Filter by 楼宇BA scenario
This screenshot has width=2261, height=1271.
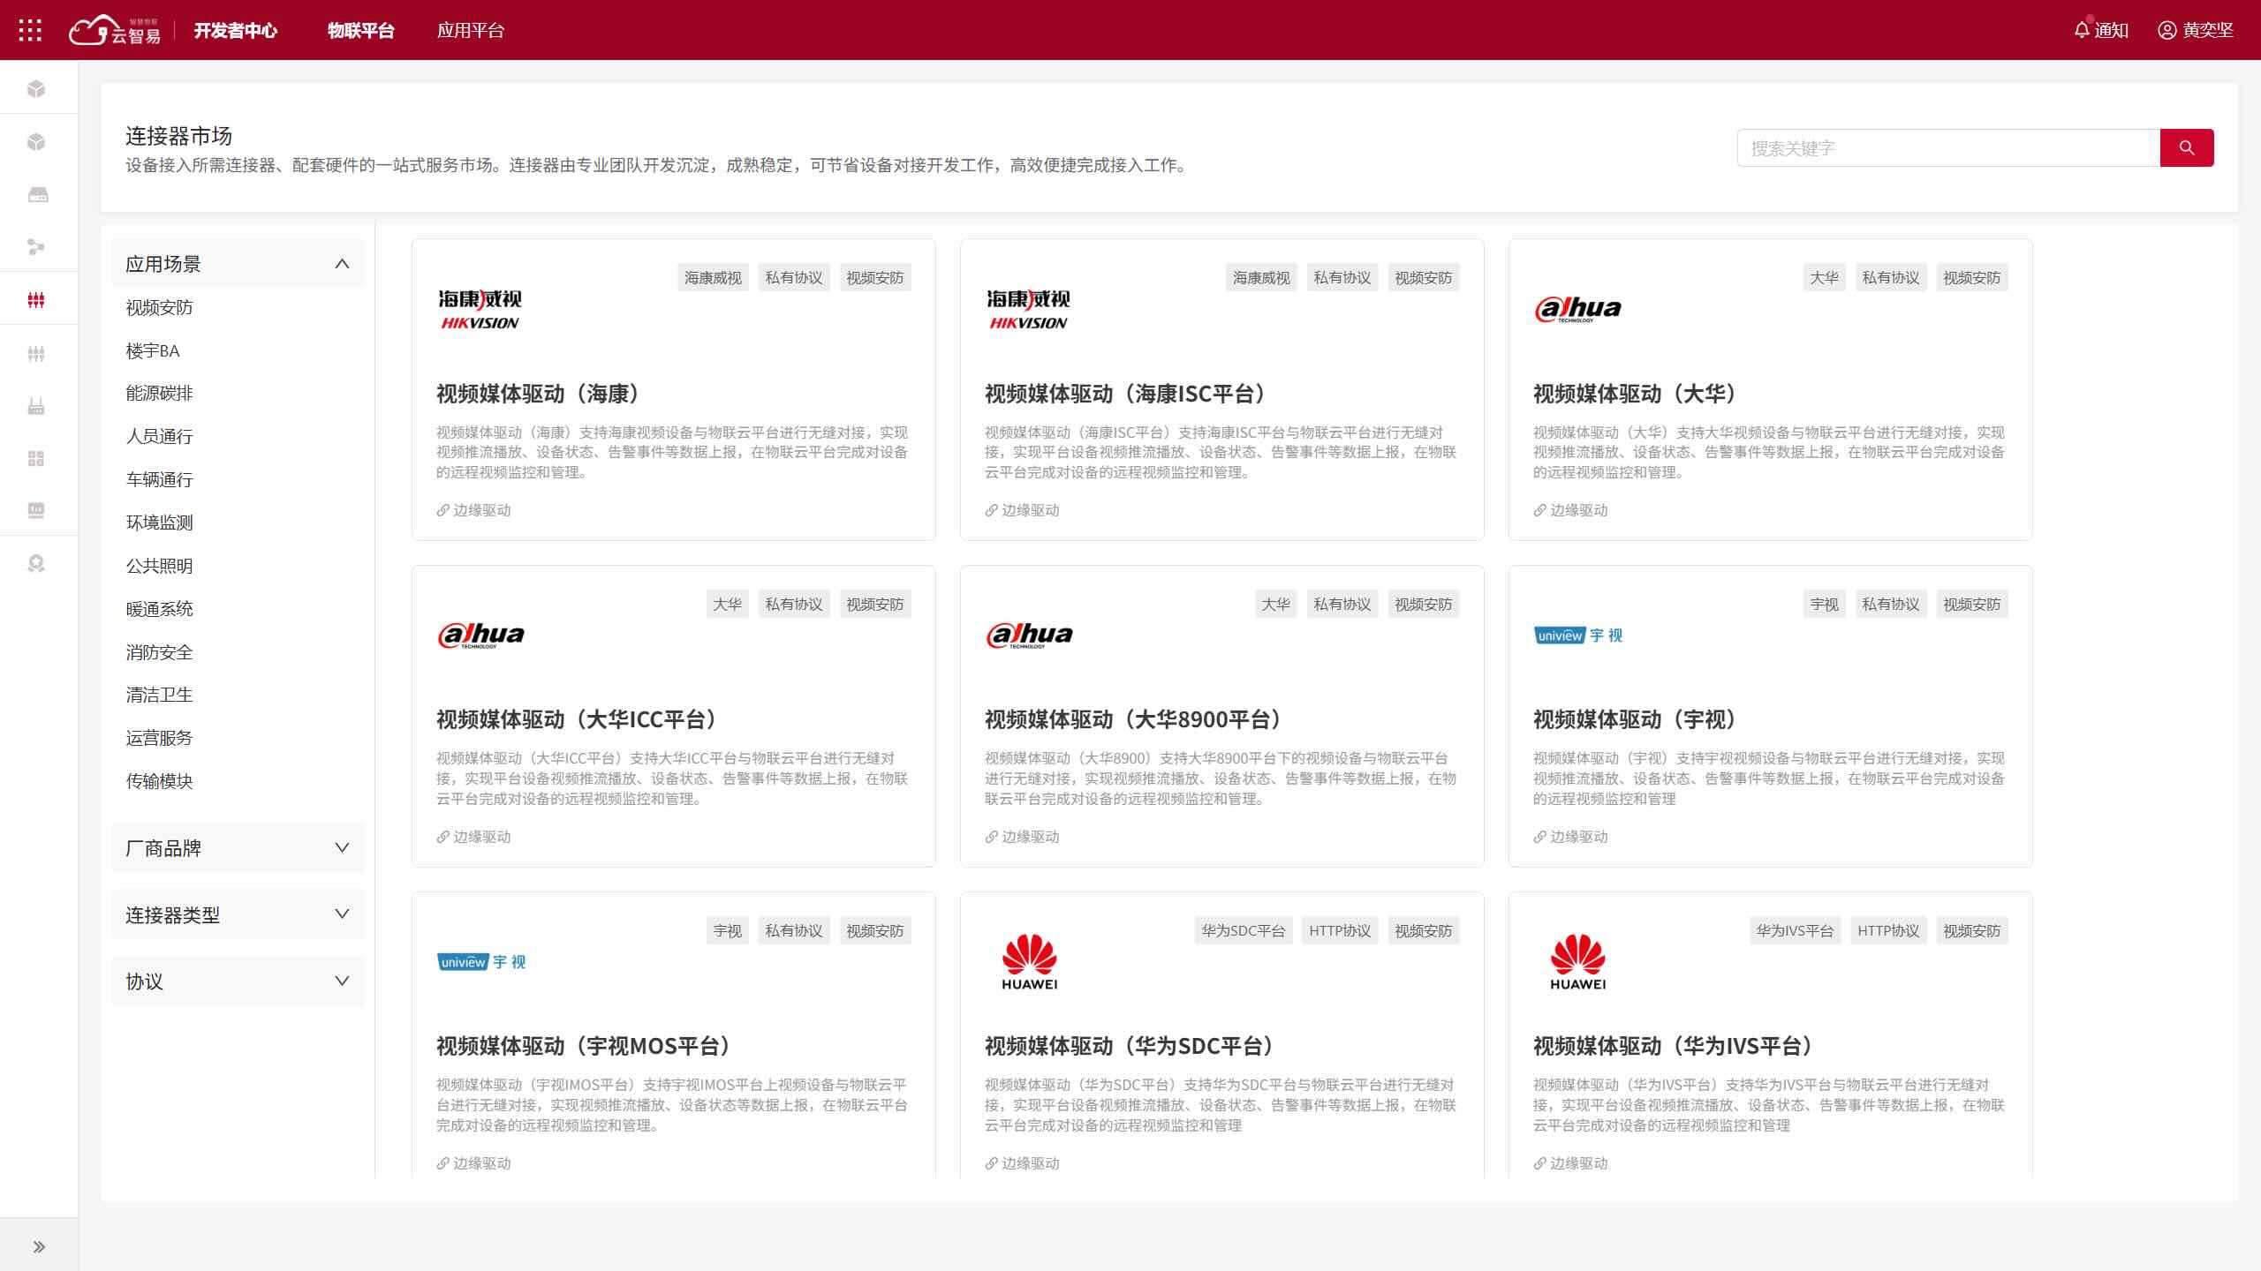152,350
